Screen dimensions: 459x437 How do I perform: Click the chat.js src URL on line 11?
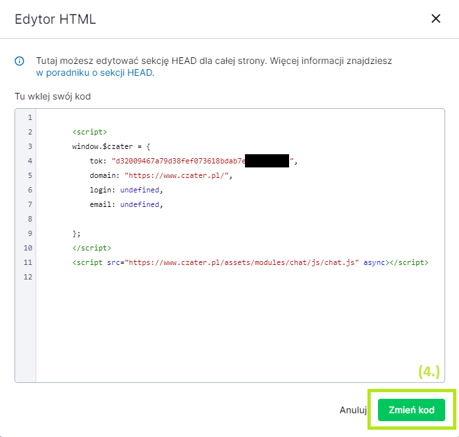point(242,262)
